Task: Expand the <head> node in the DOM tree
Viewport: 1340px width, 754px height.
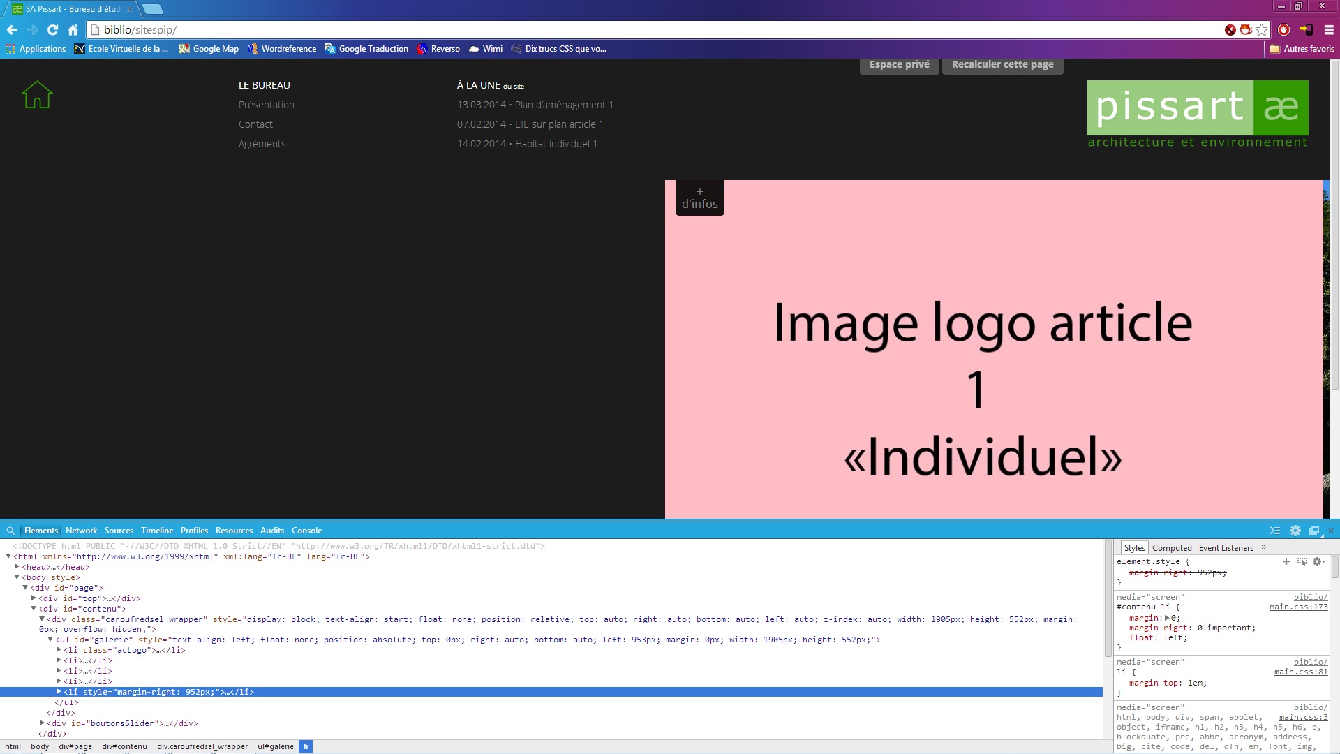Action: pyautogui.click(x=17, y=567)
